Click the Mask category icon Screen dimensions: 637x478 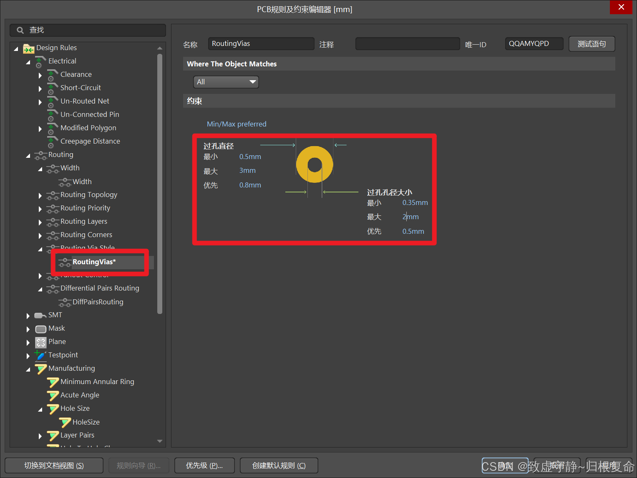(40, 329)
